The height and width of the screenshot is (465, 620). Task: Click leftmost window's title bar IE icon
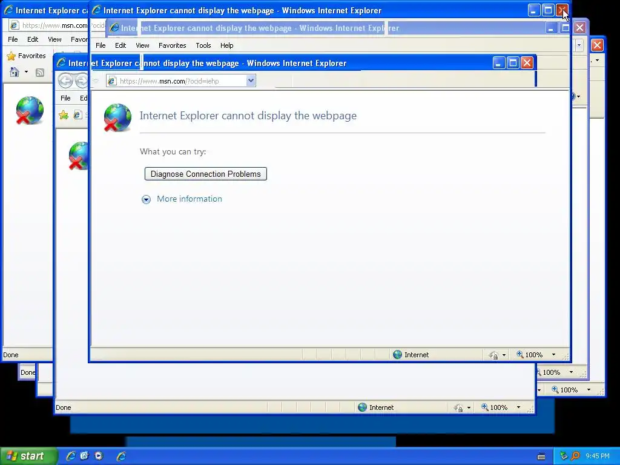tap(8, 10)
